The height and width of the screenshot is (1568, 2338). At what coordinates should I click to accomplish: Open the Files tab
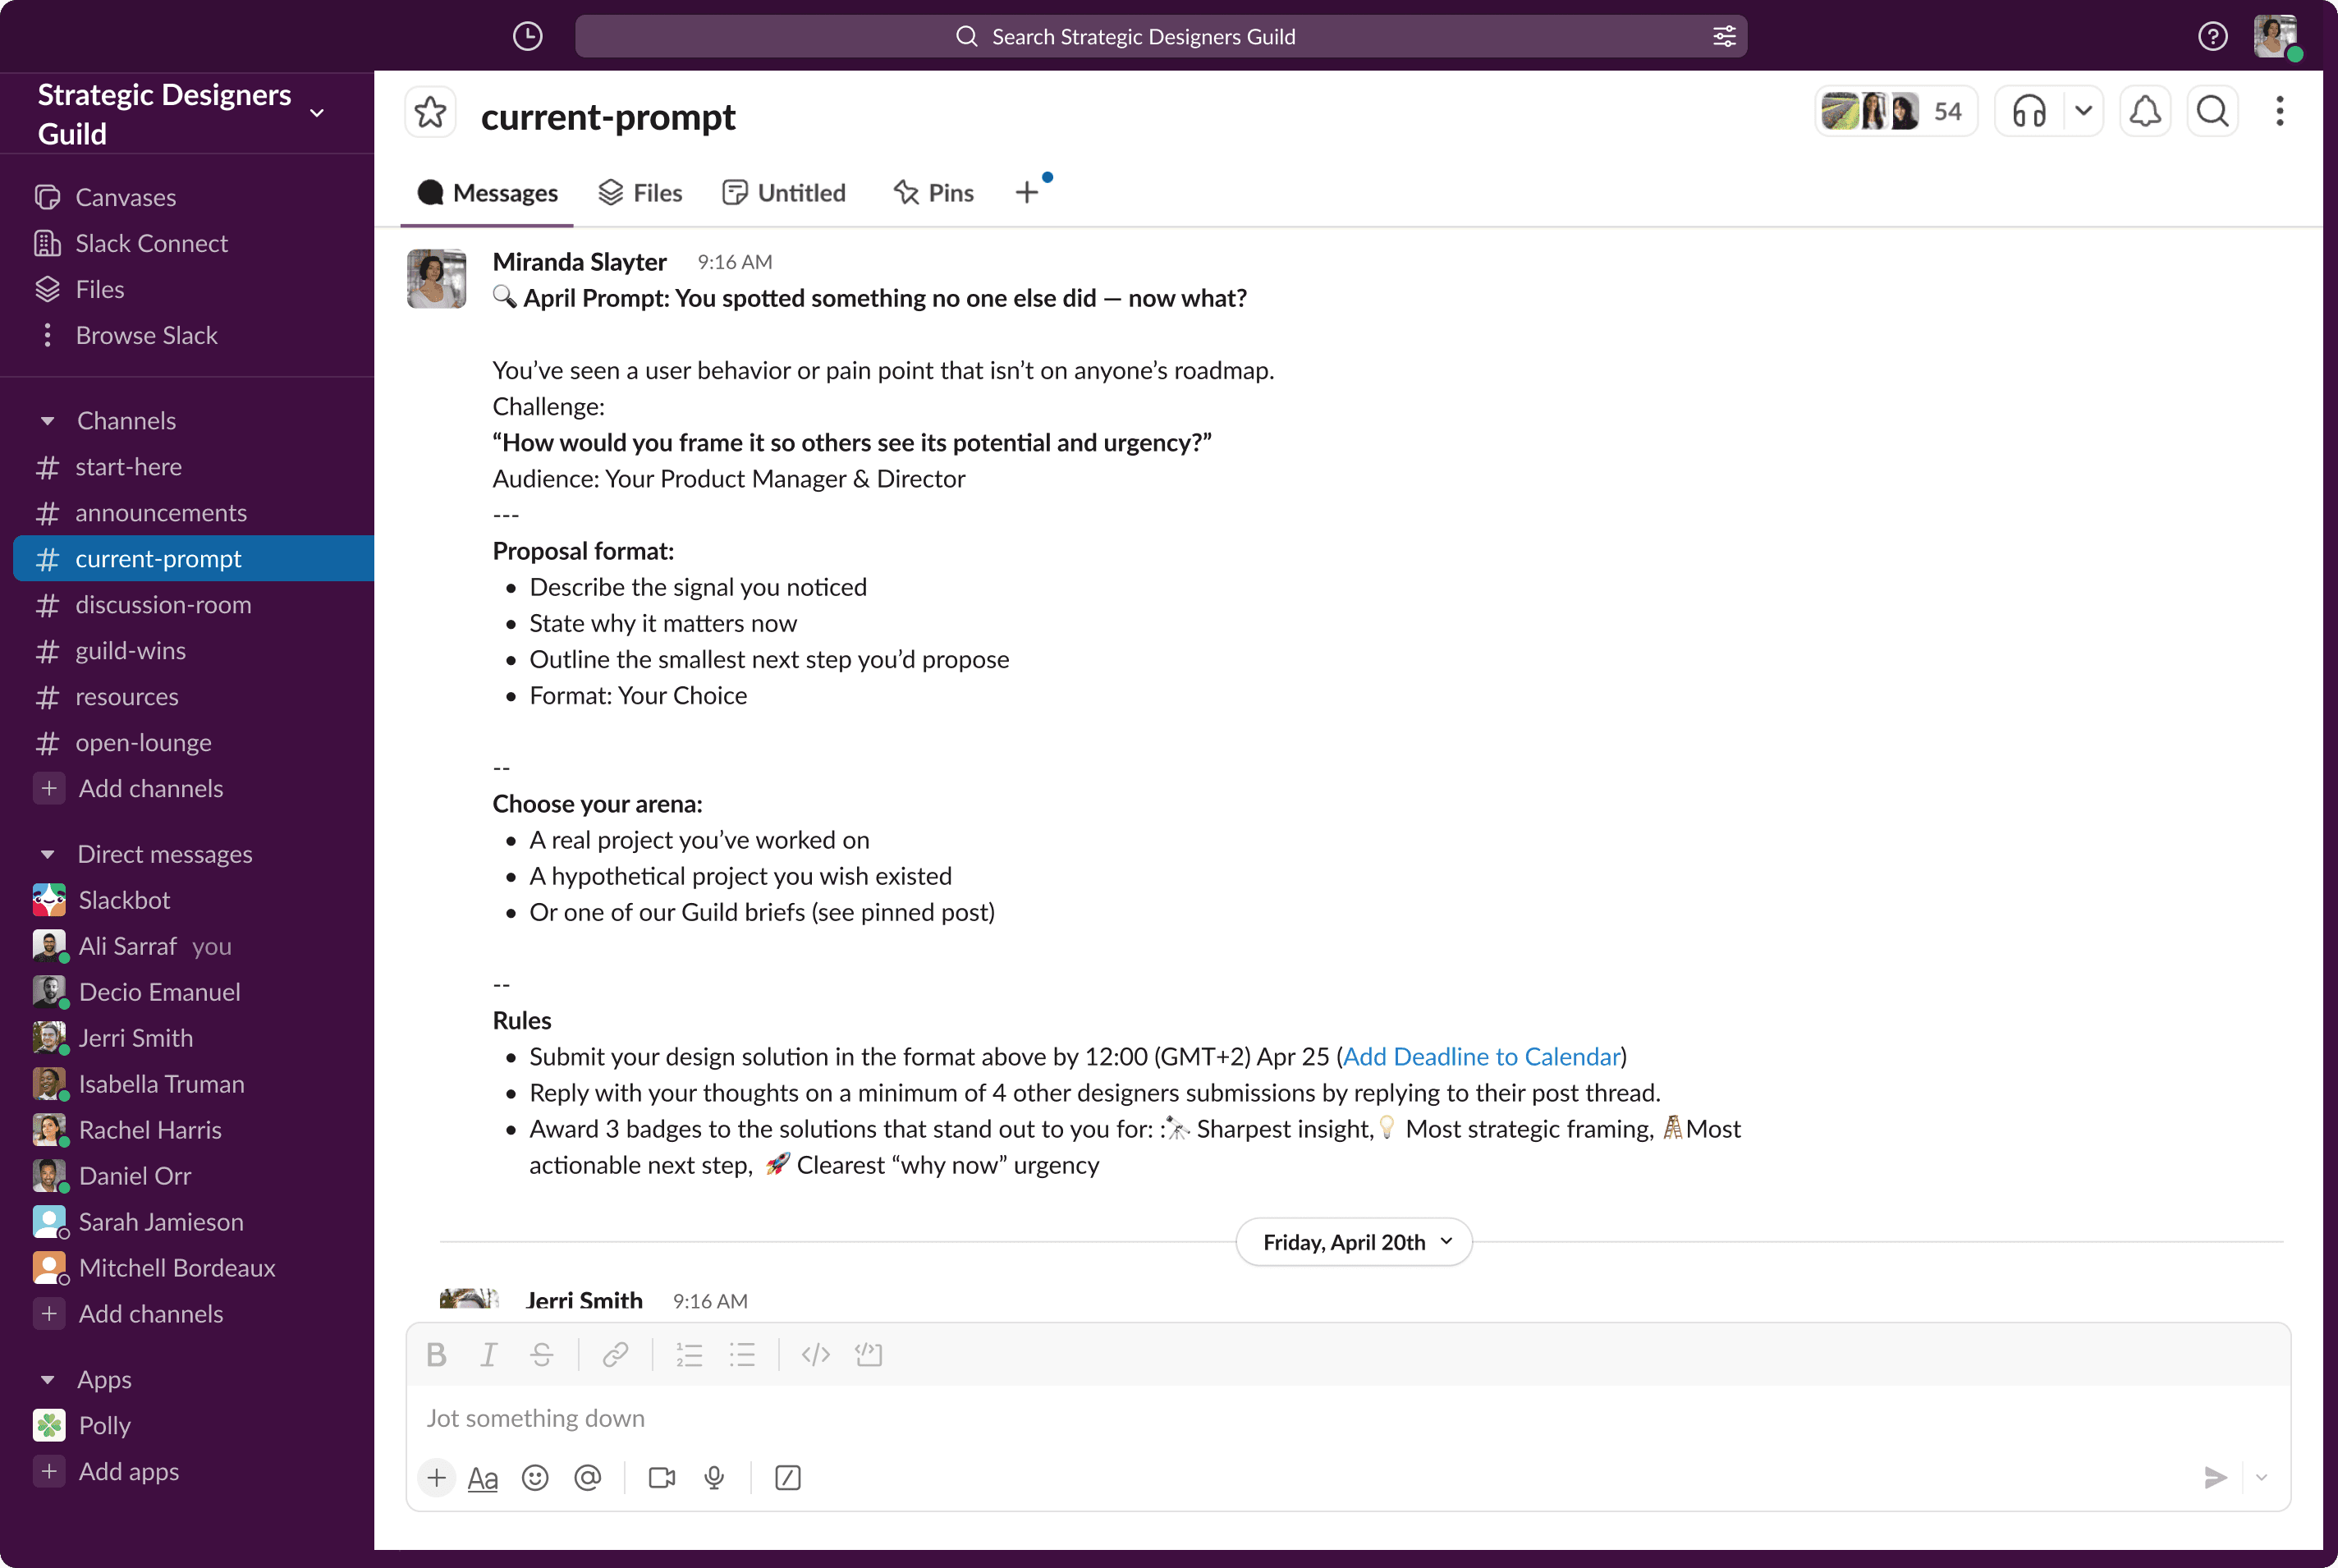click(x=640, y=193)
